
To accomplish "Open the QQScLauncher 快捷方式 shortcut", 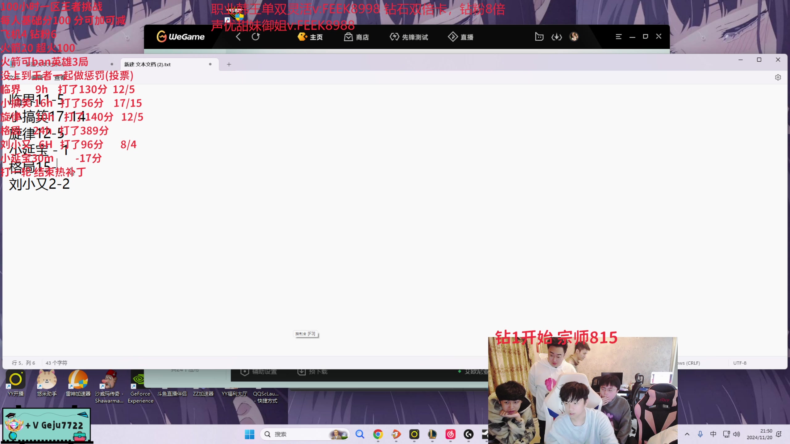I will (x=266, y=397).
